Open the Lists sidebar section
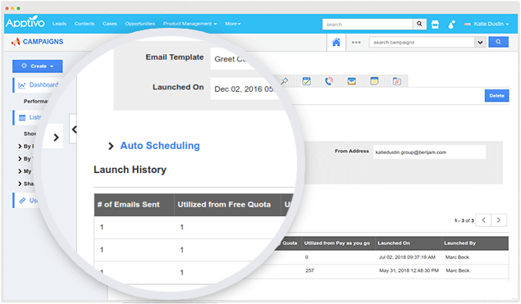Image resolution: width=521 pixels, height=304 pixels. pyautogui.click(x=30, y=117)
